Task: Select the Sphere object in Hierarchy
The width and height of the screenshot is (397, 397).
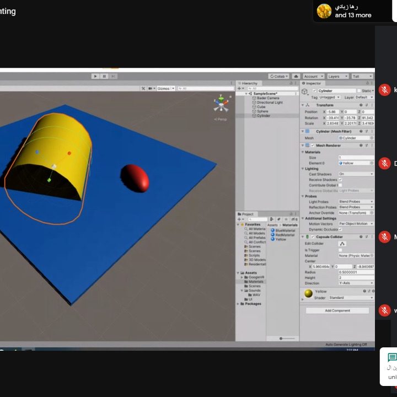Action: [x=262, y=111]
